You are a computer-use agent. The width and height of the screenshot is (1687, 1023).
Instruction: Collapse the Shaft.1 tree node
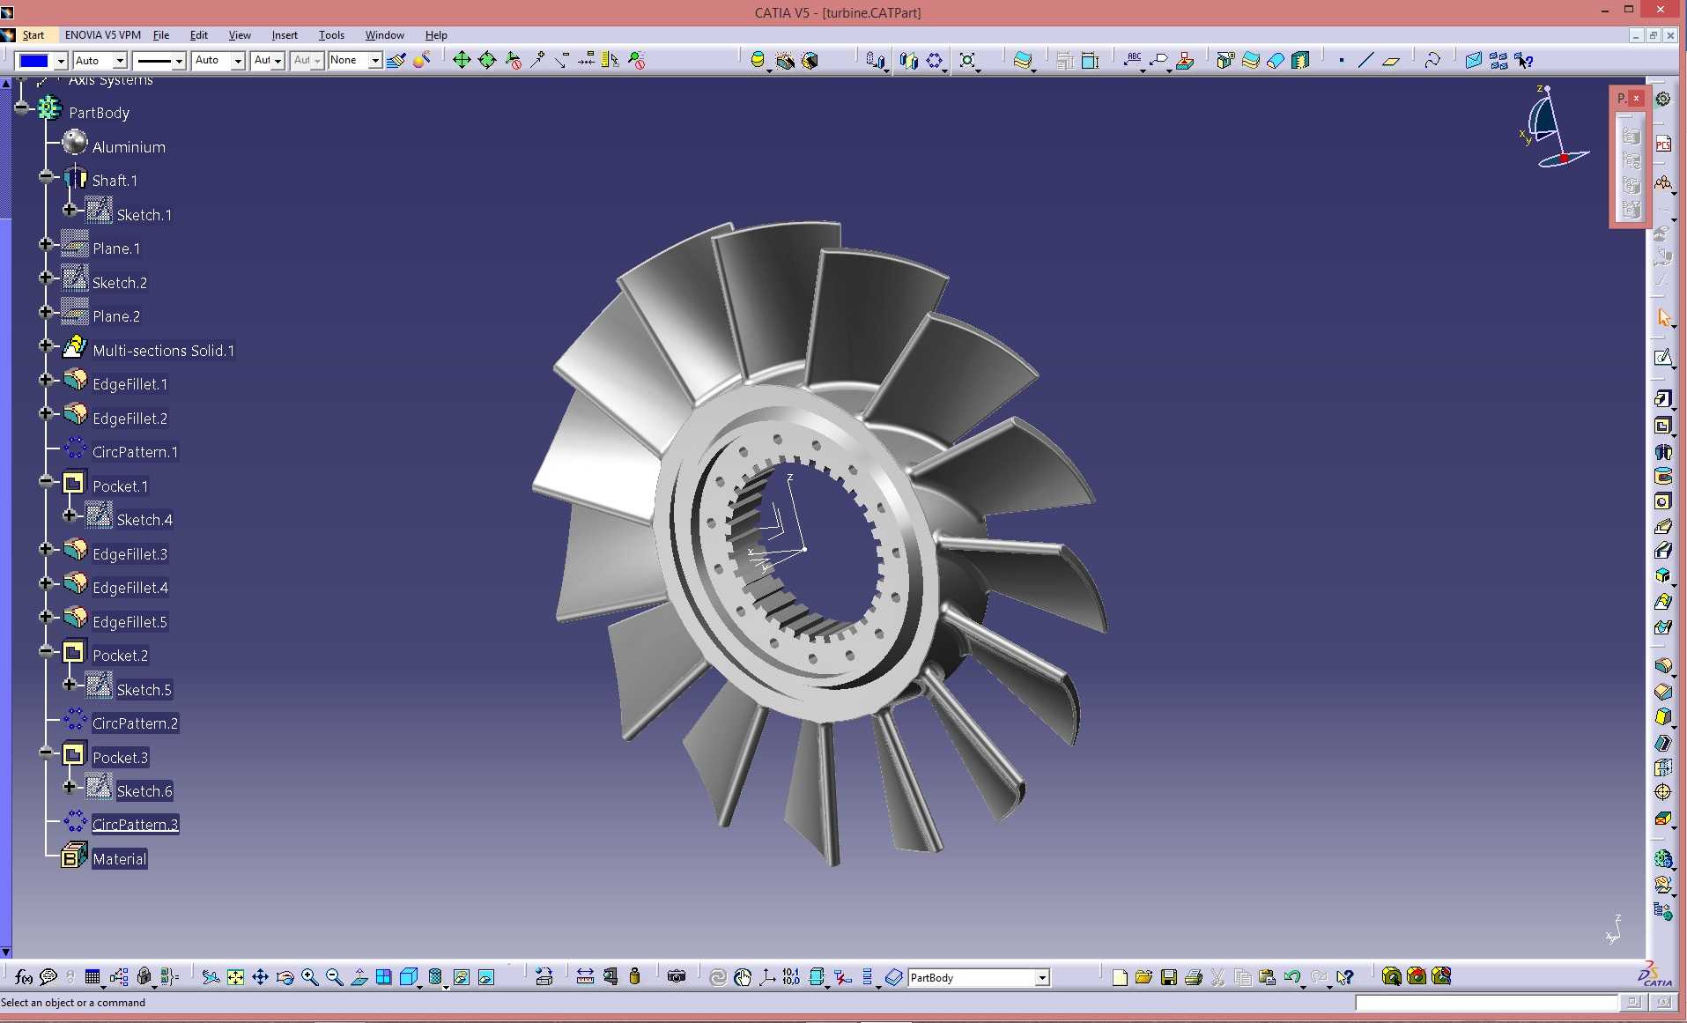click(x=46, y=177)
